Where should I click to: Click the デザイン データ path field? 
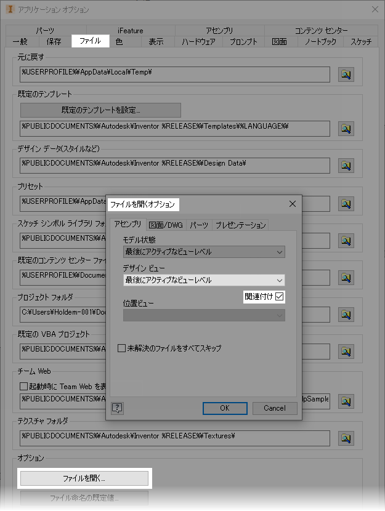click(175, 166)
